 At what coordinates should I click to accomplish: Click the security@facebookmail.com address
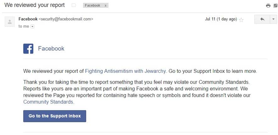point(66,19)
